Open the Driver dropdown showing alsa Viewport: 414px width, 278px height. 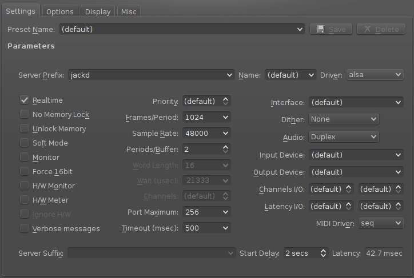(x=375, y=75)
